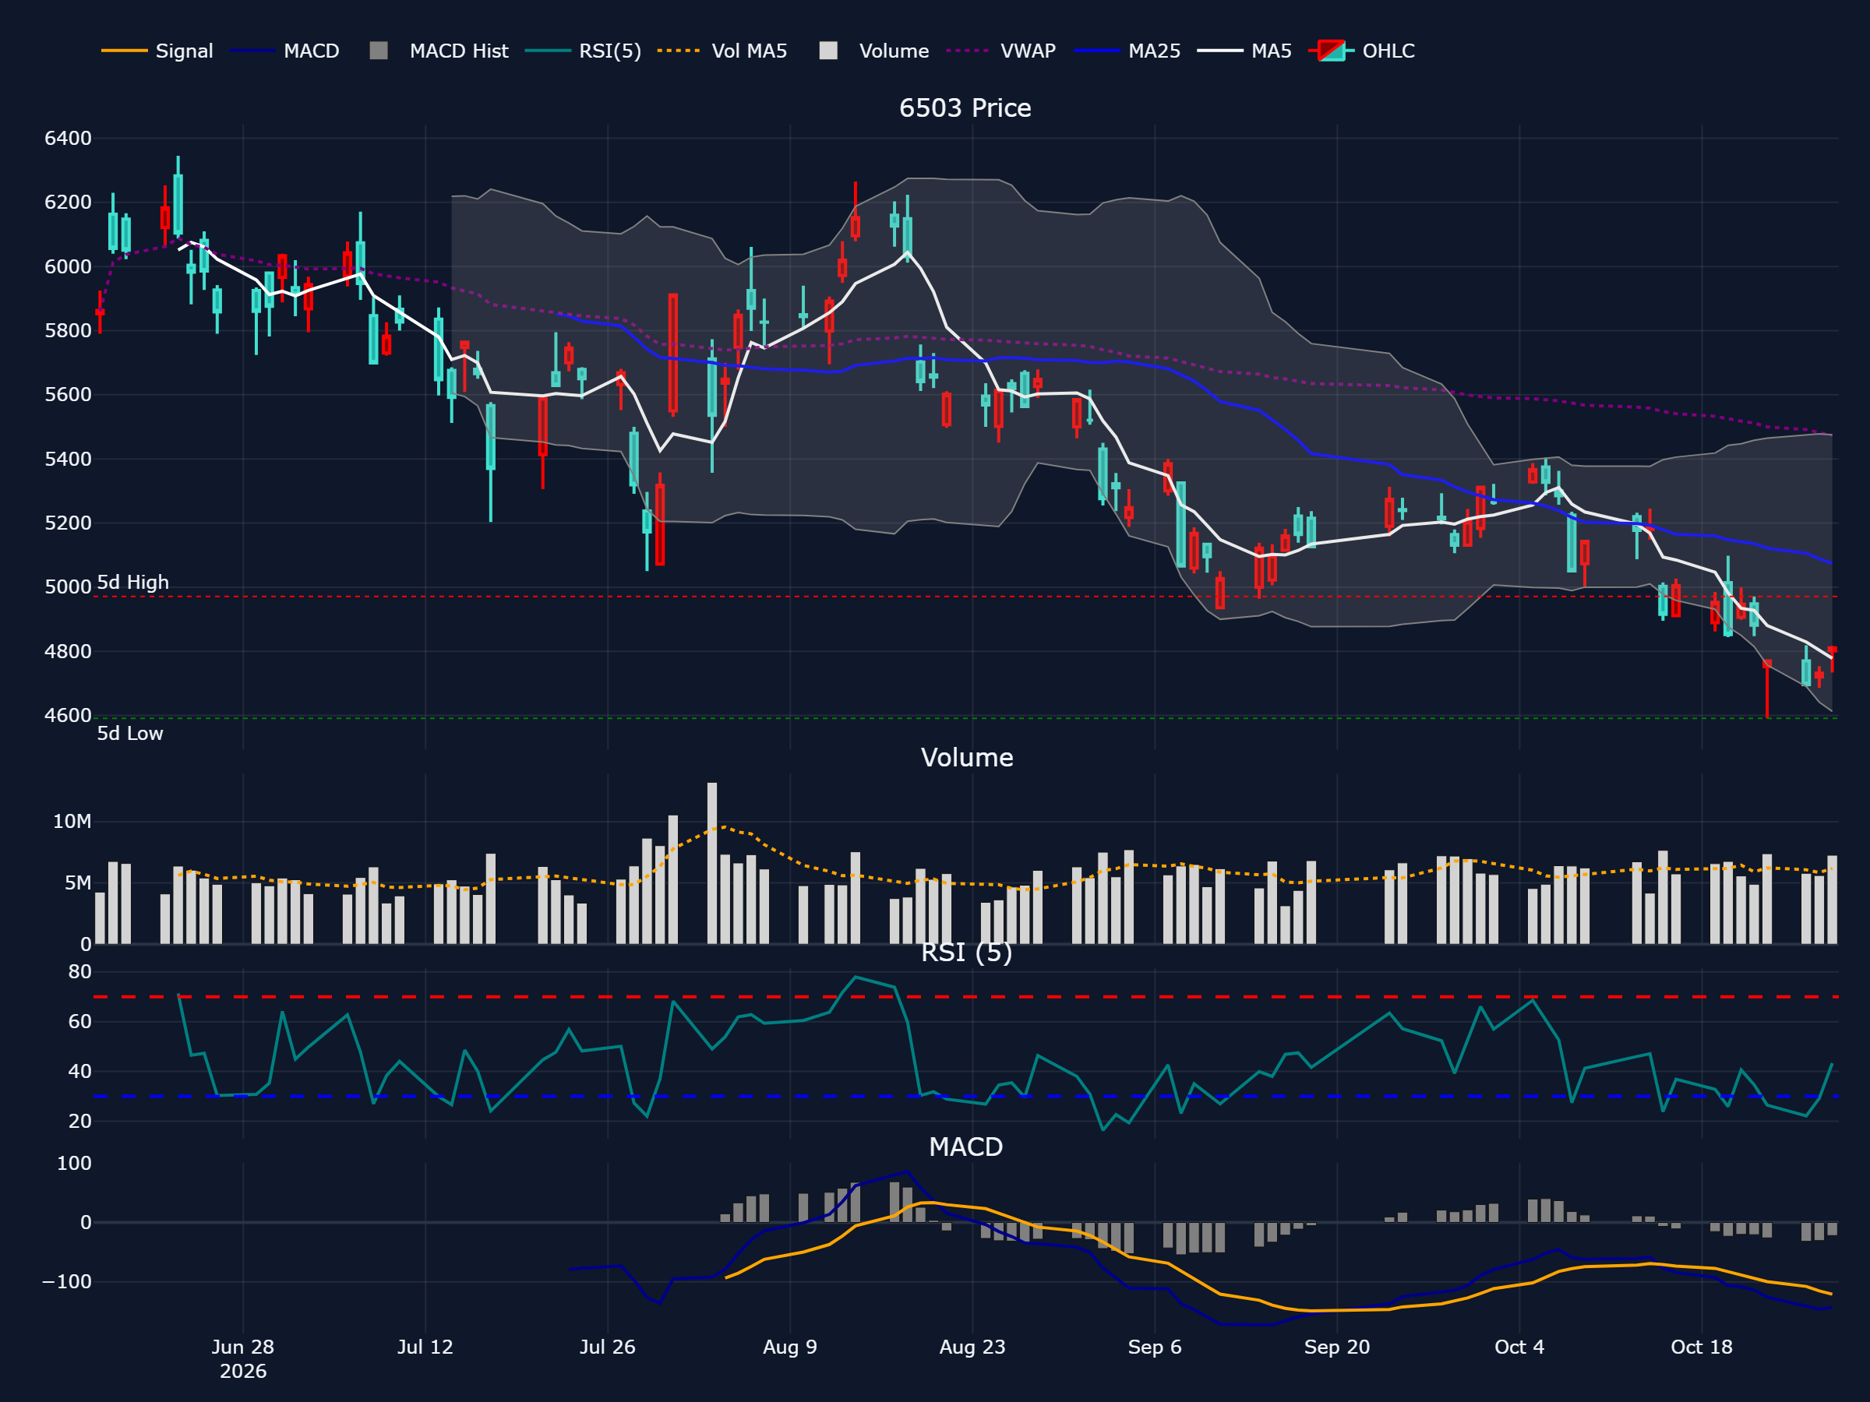Viewport: 1870px width, 1402px height.
Task: Toggle the MACD legend entry
Action: [x=285, y=51]
